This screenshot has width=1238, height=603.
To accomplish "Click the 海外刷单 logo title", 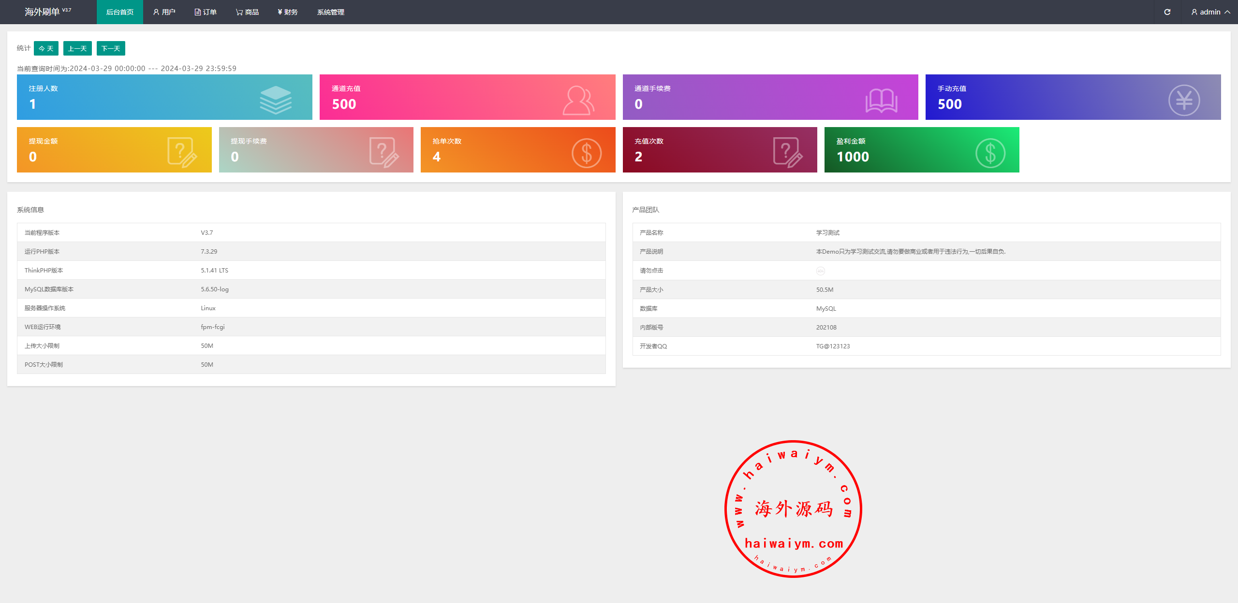I will pyautogui.click(x=43, y=12).
